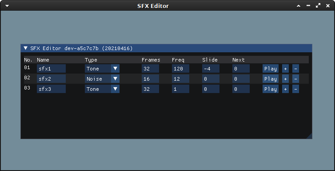The height and width of the screenshot is (171, 335).
Task: Click the shade window up-arrow button
Action: (x=299, y=6)
